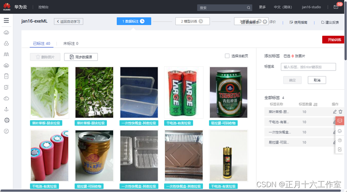This screenshot has width=347, height=192.
Task: Click the search magnifier icon
Action: pos(249,8)
